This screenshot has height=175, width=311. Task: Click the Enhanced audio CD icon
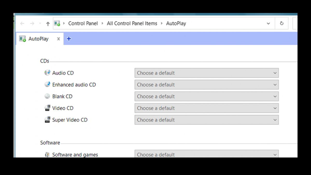tap(47, 85)
